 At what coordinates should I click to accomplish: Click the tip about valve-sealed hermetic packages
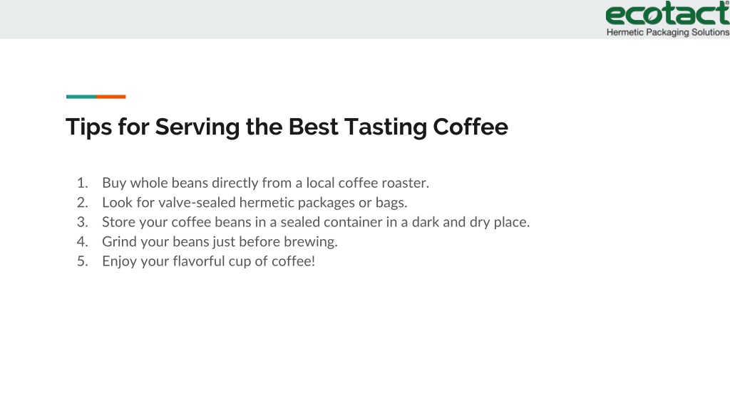coord(255,203)
